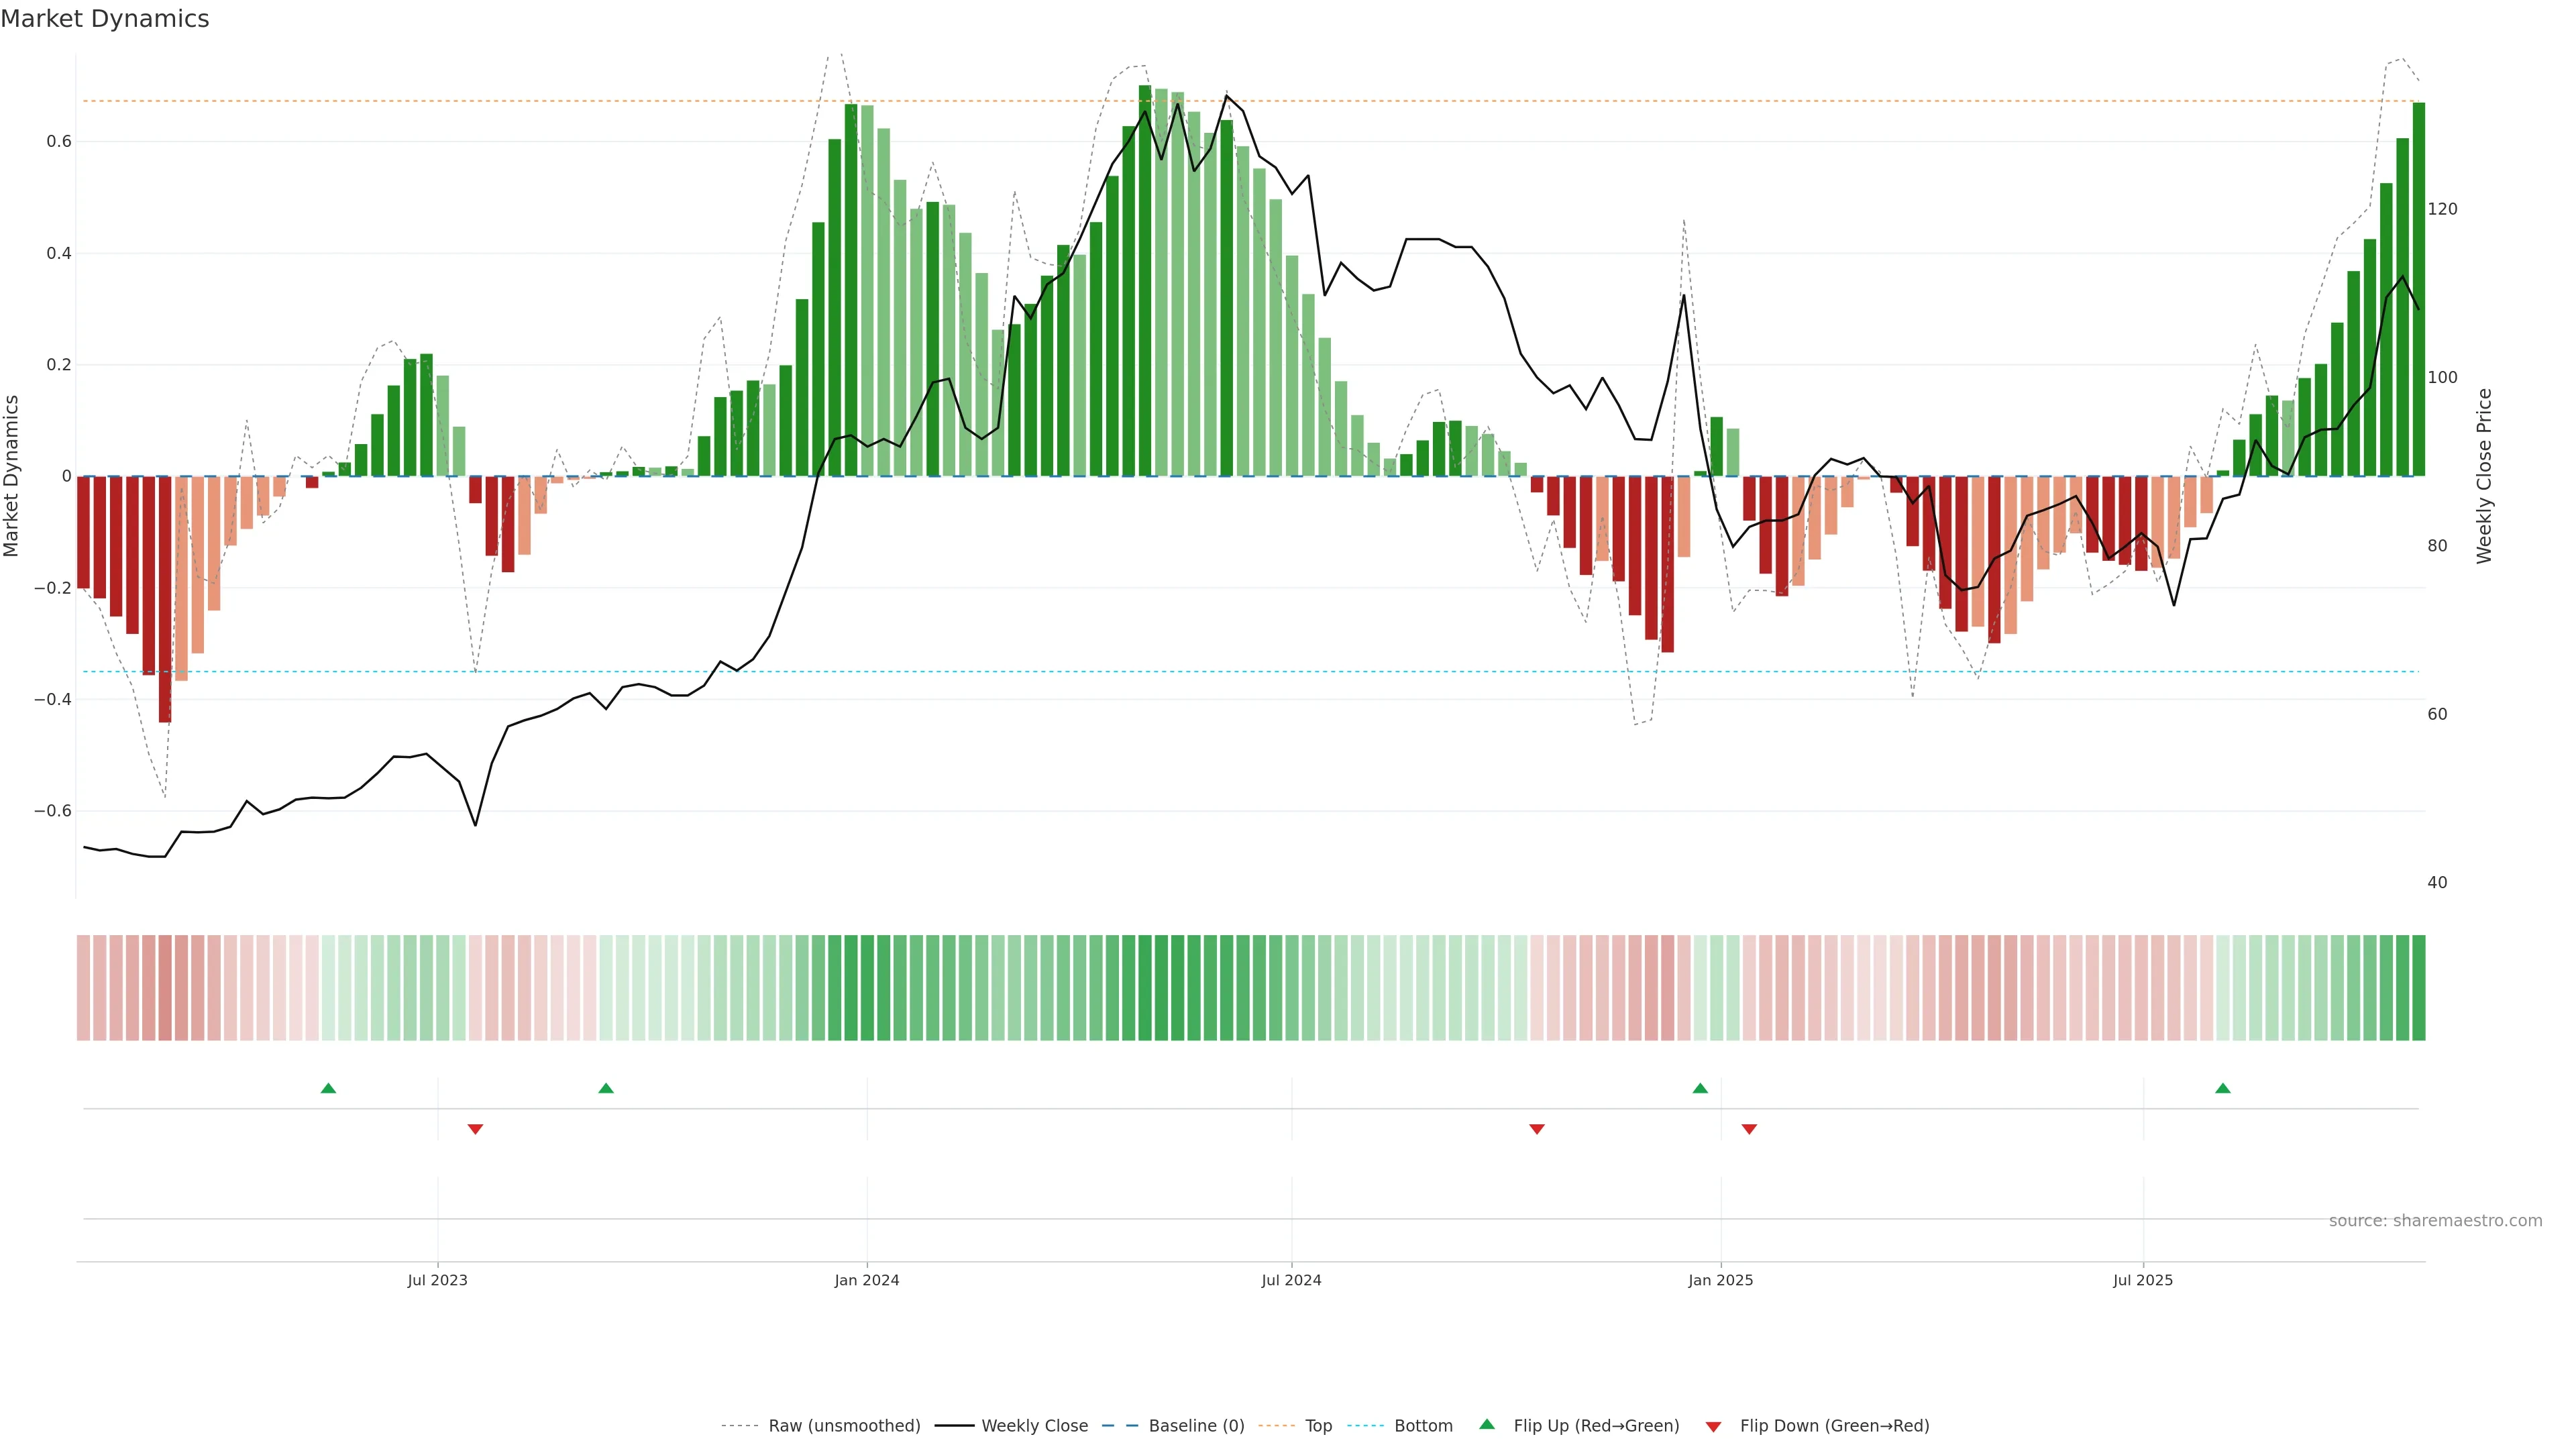This screenshot has height=1449, width=2576.
Task: Click the Market Dynamics chart title
Action: tap(105, 19)
